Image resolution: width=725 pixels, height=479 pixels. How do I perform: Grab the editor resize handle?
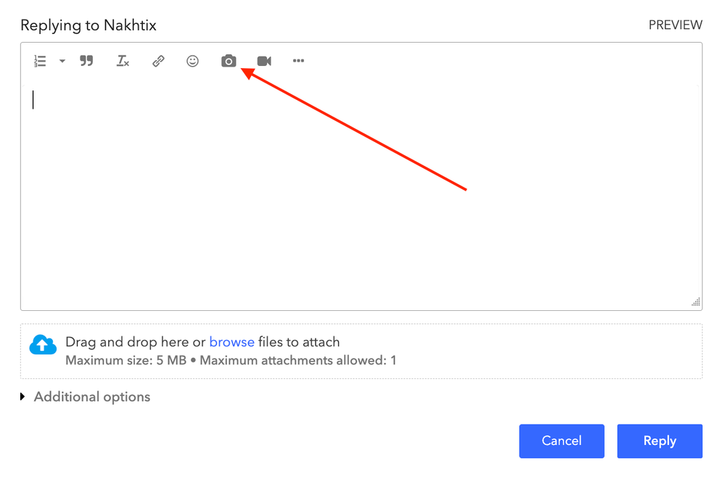click(696, 302)
